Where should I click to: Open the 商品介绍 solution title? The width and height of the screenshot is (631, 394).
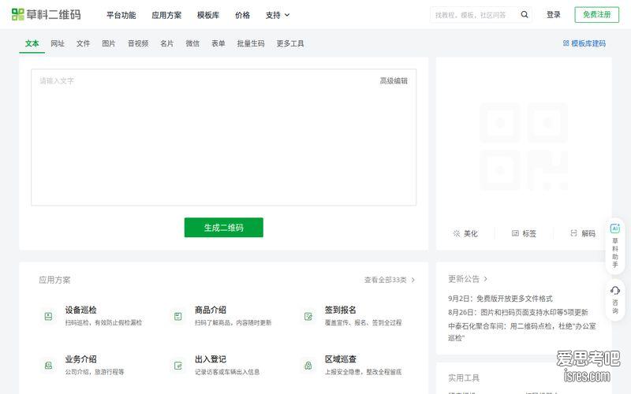[211, 310]
